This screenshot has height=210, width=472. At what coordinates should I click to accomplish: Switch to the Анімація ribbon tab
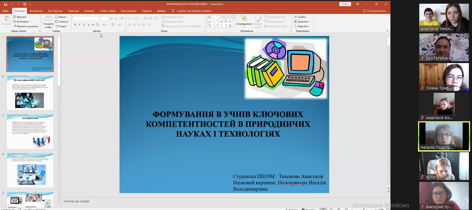(x=89, y=11)
